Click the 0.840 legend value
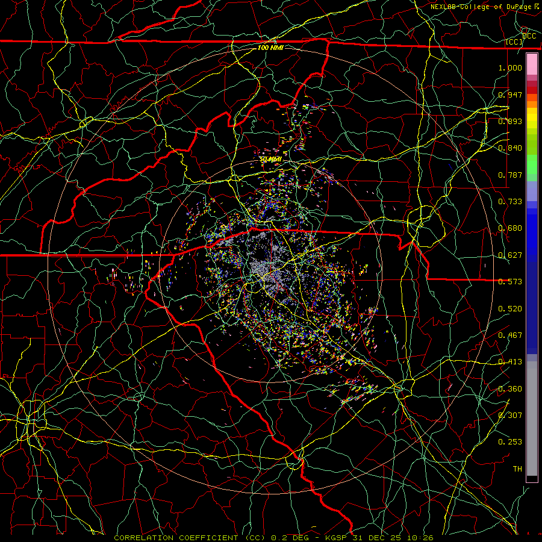Screen dimensions: 542x542 click(x=510, y=148)
